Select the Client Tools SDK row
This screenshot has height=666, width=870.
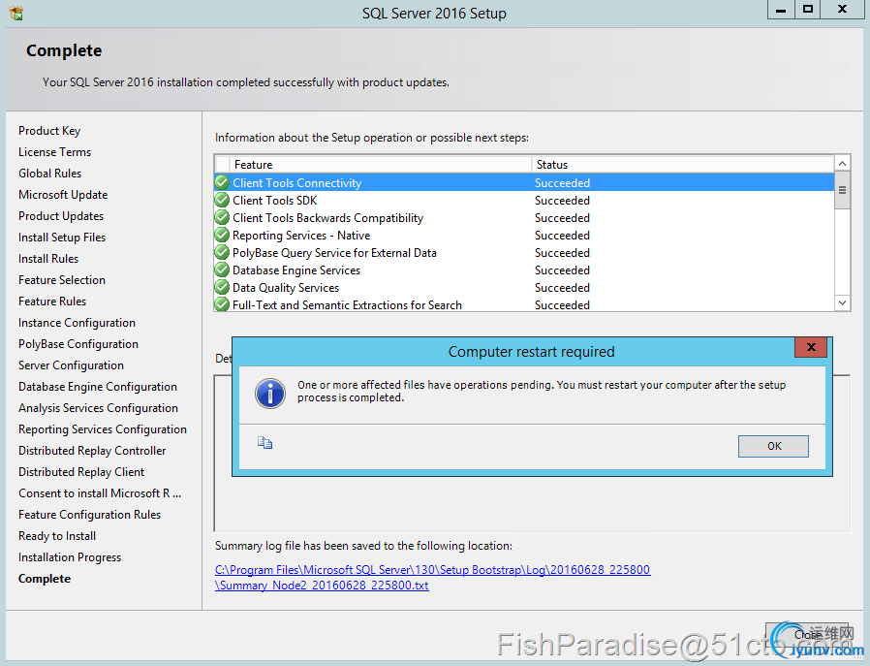[524, 201]
